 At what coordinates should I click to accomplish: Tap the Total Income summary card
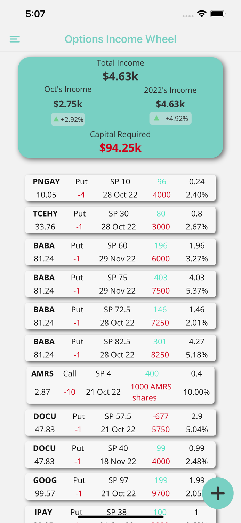tap(120, 70)
